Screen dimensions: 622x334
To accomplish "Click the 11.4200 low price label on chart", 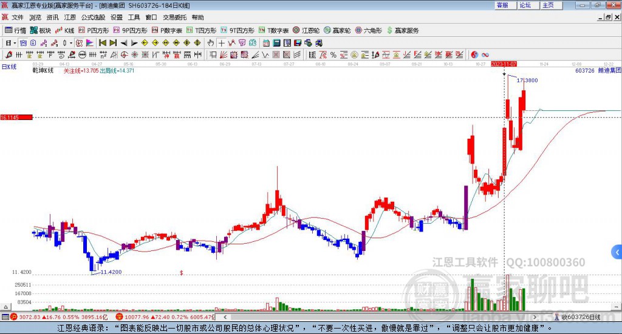I will 111,272.
